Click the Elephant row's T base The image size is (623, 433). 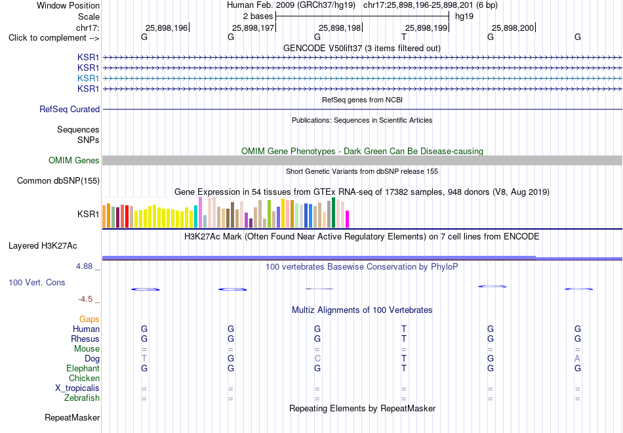(x=404, y=368)
